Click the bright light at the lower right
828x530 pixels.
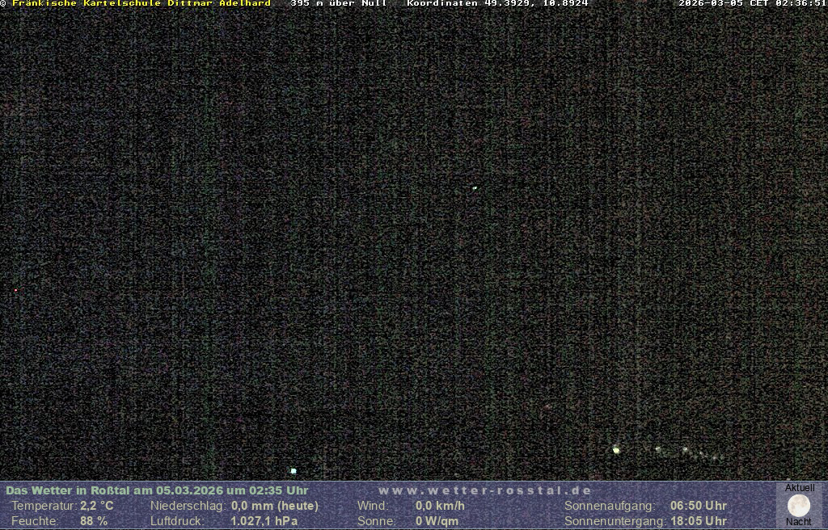click(x=616, y=450)
